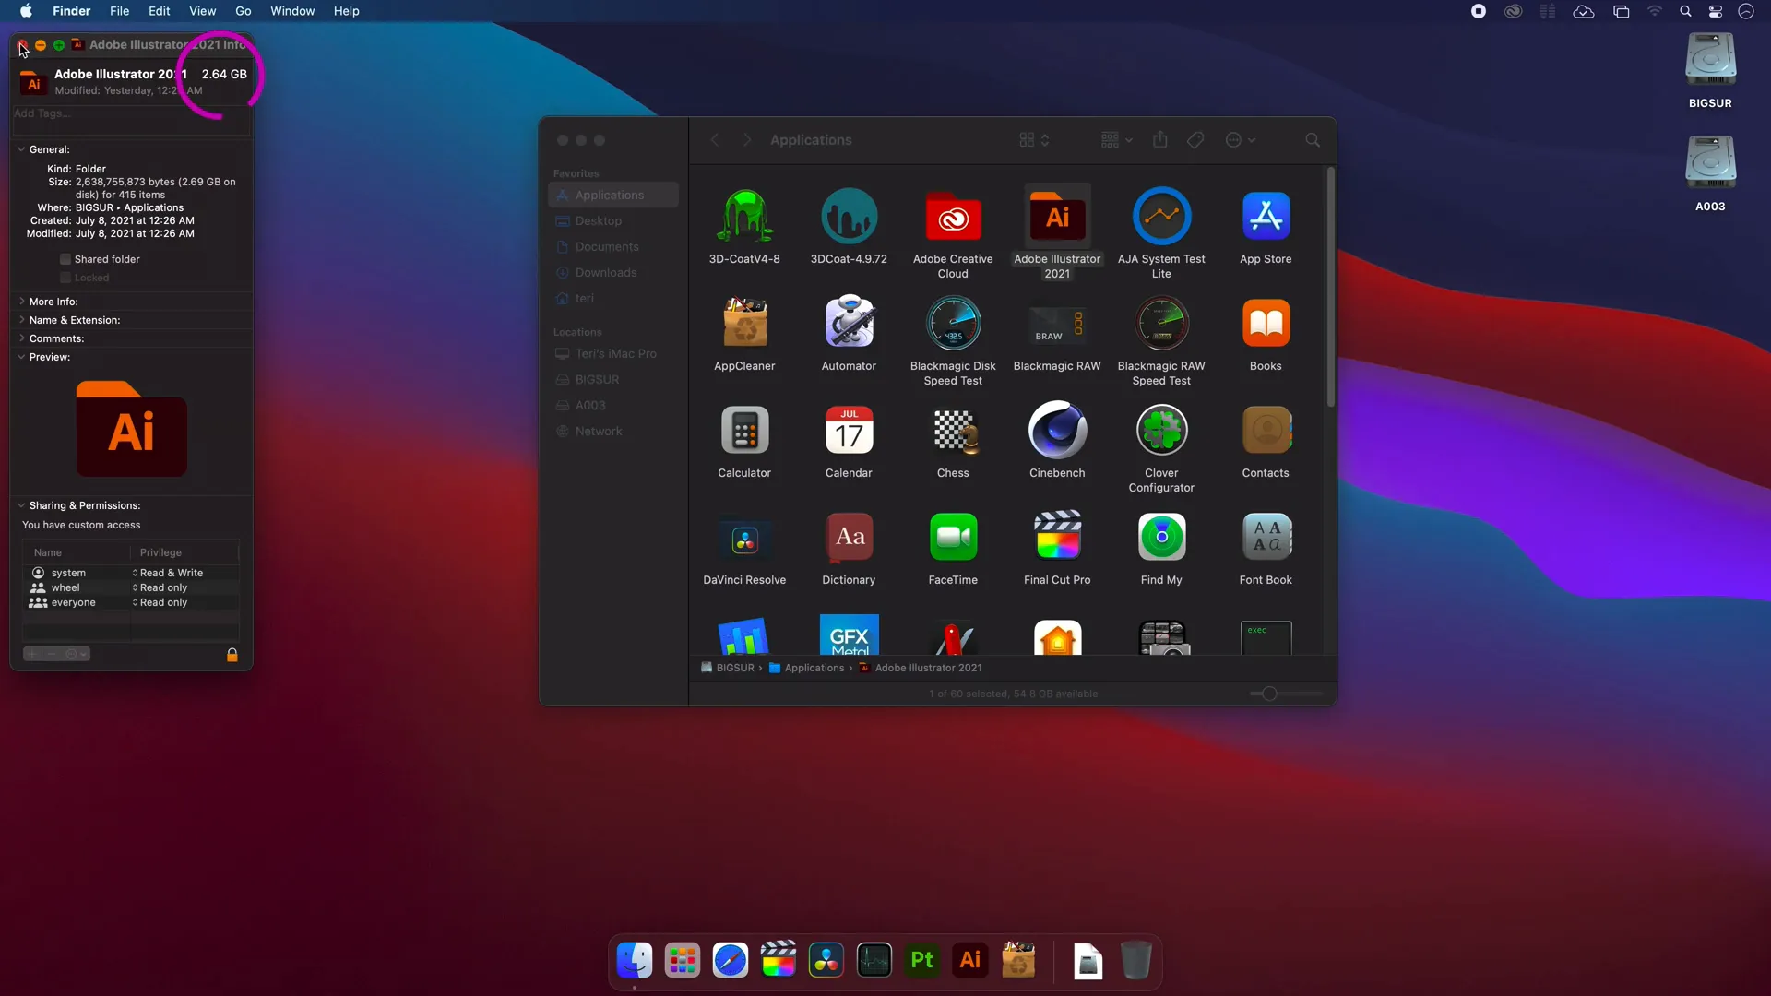Click the Substance Painter dock icon
1771x996 pixels.
(921, 960)
